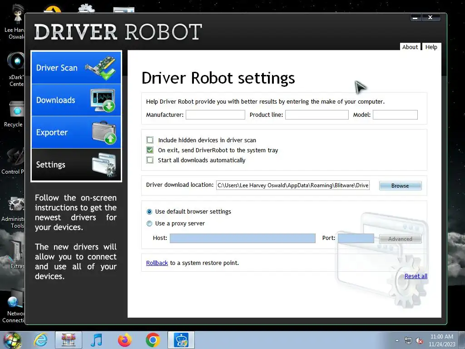
Task: Open the xDark Center desktop icon
Action: click(x=16, y=69)
